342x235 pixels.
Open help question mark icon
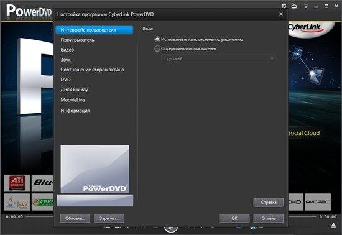[306, 6]
